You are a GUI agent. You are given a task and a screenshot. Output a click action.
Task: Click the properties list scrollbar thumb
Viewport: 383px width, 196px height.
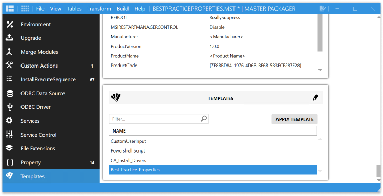tap(320, 33)
